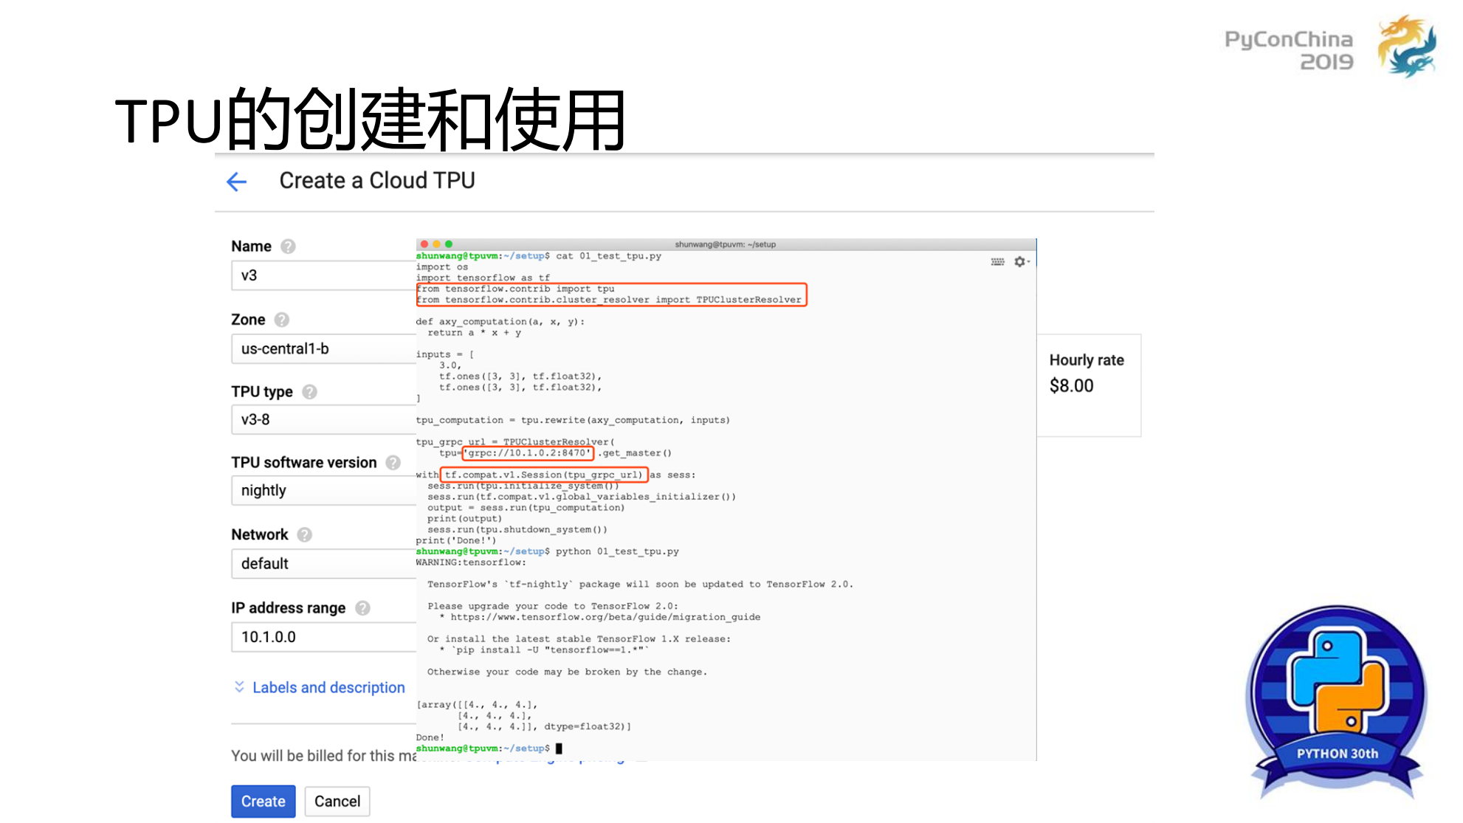1463x823 pixels.
Task: Open the help icon beside the Zone label
Action: [x=281, y=320]
